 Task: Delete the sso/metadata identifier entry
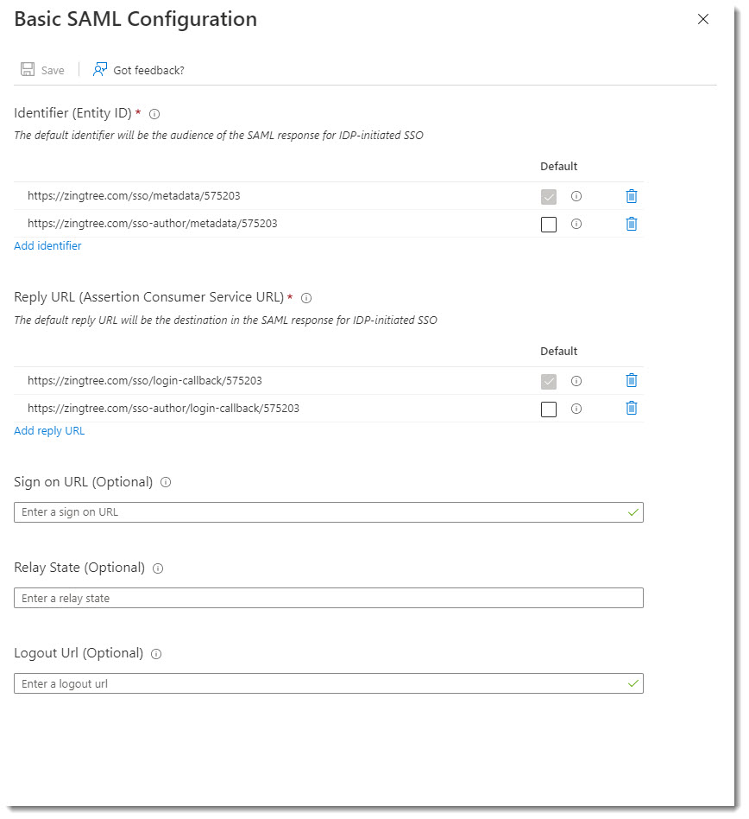[631, 196]
